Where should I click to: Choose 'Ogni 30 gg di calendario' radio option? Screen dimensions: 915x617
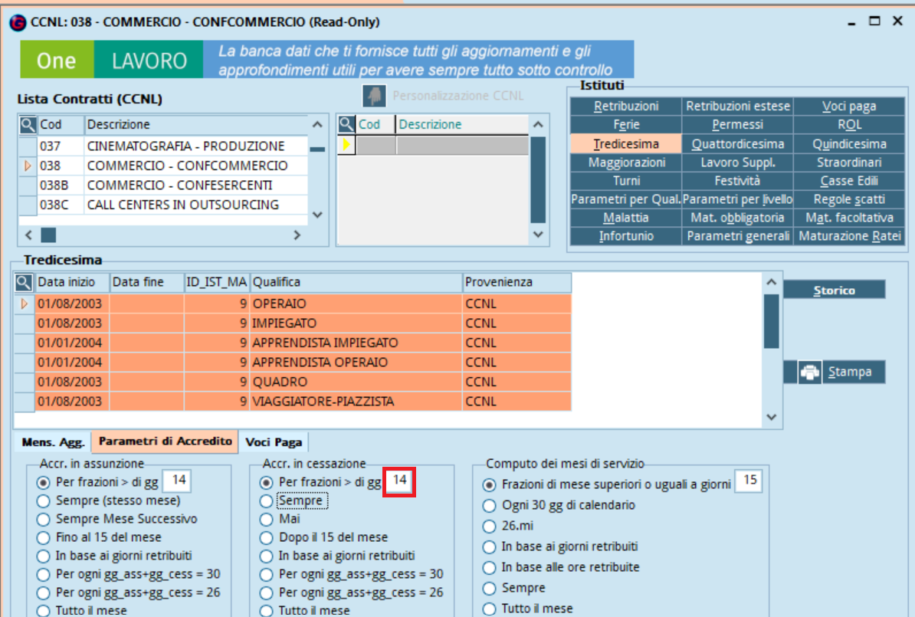click(x=489, y=506)
